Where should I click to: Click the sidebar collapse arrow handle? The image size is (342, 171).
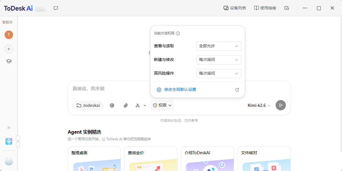18,141
